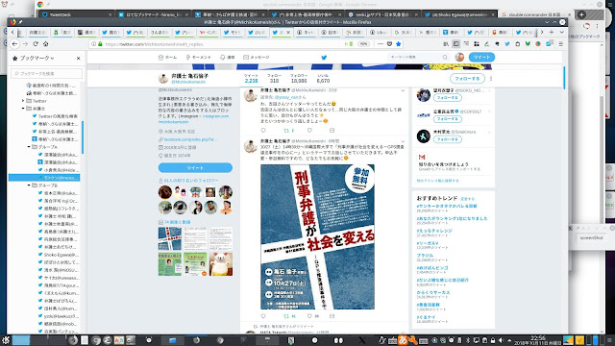Open the dropdown chevron on the top tweet
This screenshot has height=346, width=615.
coord(403,90)
